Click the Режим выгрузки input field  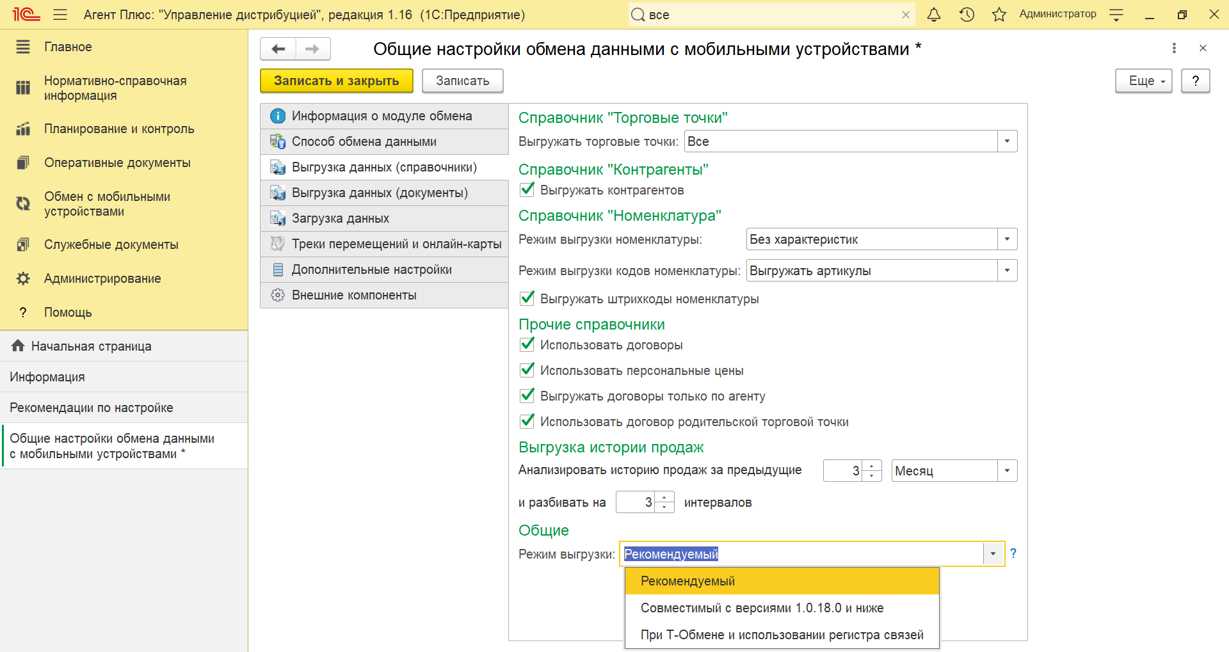[x=801, y=554]
